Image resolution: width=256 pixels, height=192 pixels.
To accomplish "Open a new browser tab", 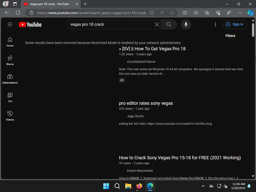I will pyautogui.click(x=85, y=4).
